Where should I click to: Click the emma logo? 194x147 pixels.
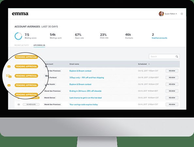[x=20, y=13]
